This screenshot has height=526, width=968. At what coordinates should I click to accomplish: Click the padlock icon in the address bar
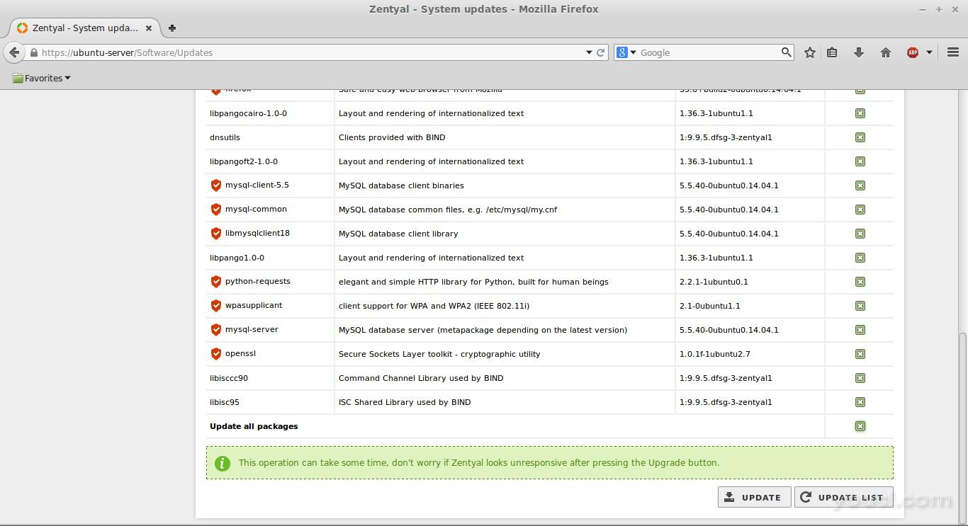pyautogui.click(x=33, y=52)
